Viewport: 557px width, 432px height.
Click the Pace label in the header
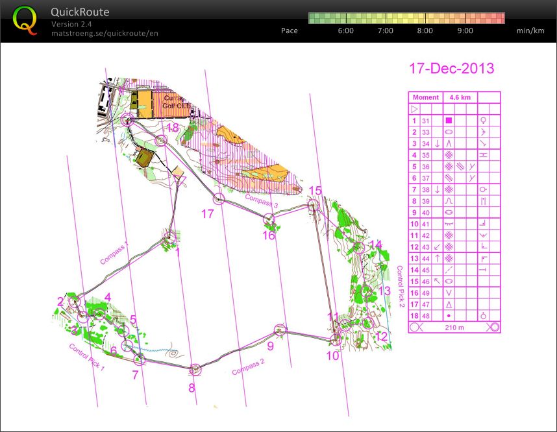[x=289, y=30]
